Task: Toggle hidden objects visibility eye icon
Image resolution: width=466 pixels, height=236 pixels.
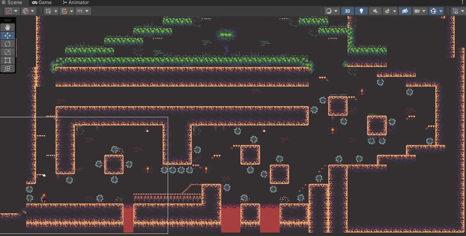Action: pyautogui.click(x=404, y=11)
